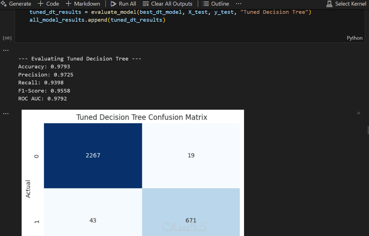The image size is (369, 236).
Task: Click the confusion matrix cell showing 43
Action: point(93,220)
